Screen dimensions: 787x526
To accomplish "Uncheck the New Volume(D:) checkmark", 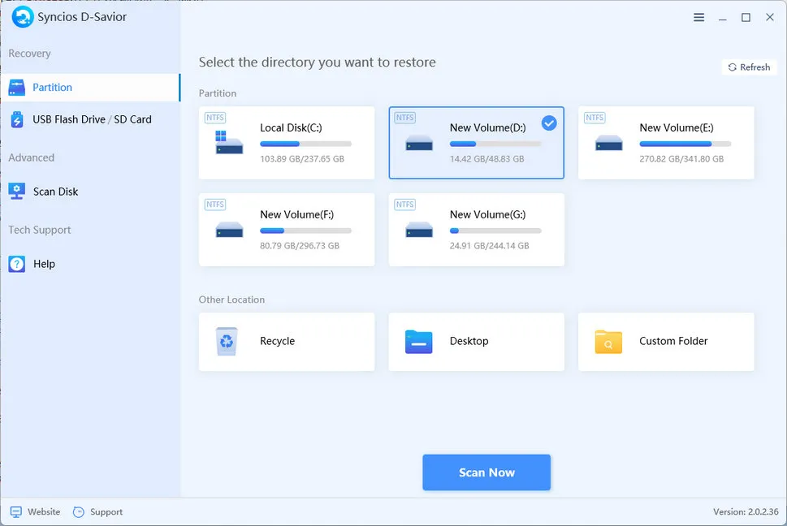I will pos(549,123).
